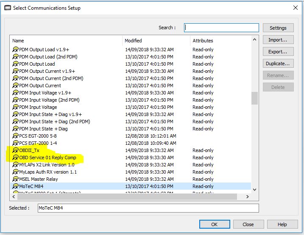Screen dimensions: 304x235
Task: Select the PDM Input State + Diag row name
Action: [43, 129]
